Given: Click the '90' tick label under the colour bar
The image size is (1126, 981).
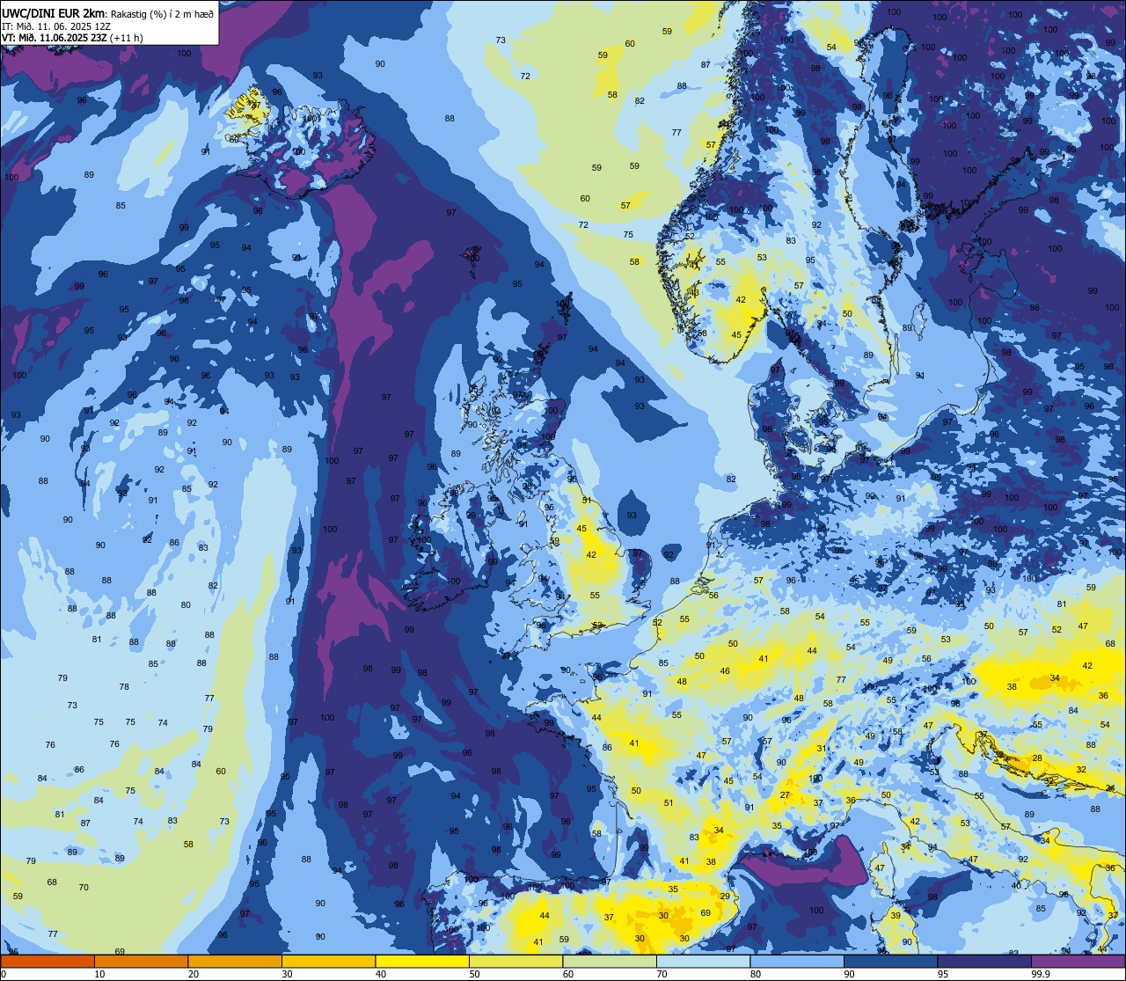Looking at the screenshot, I should point(849,974).
